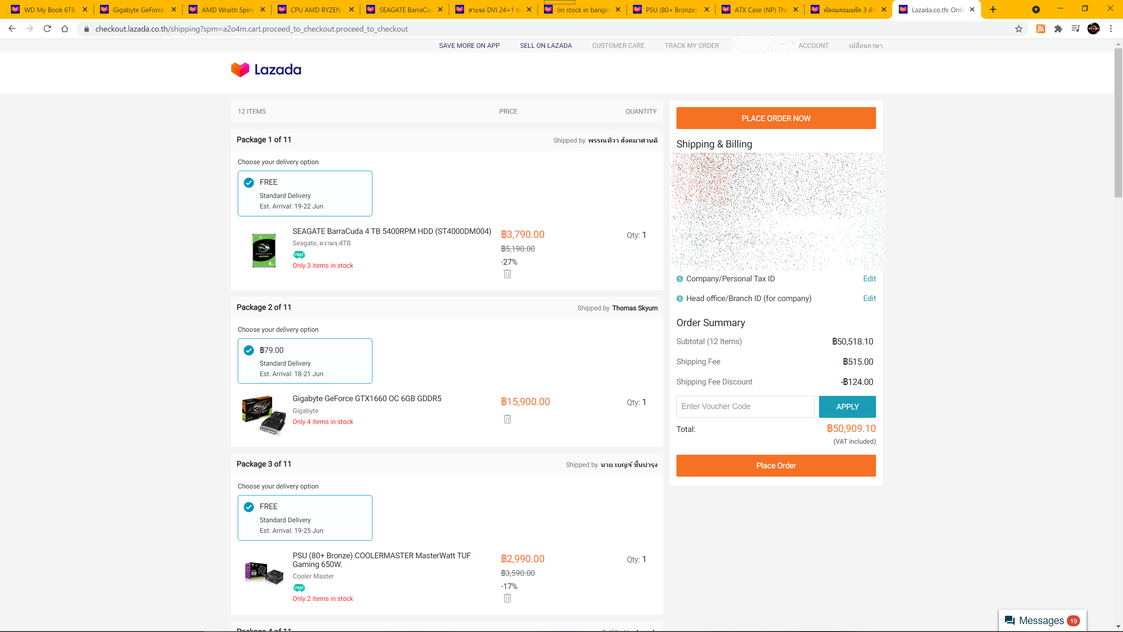Click the address bar URL
The image size is (1123, 632).
(x=251, y=29)
